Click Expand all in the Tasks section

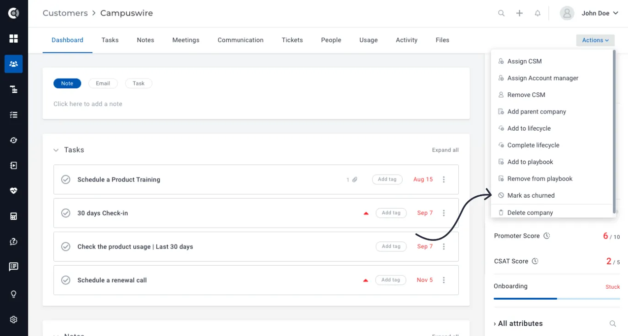pos(445,150)
